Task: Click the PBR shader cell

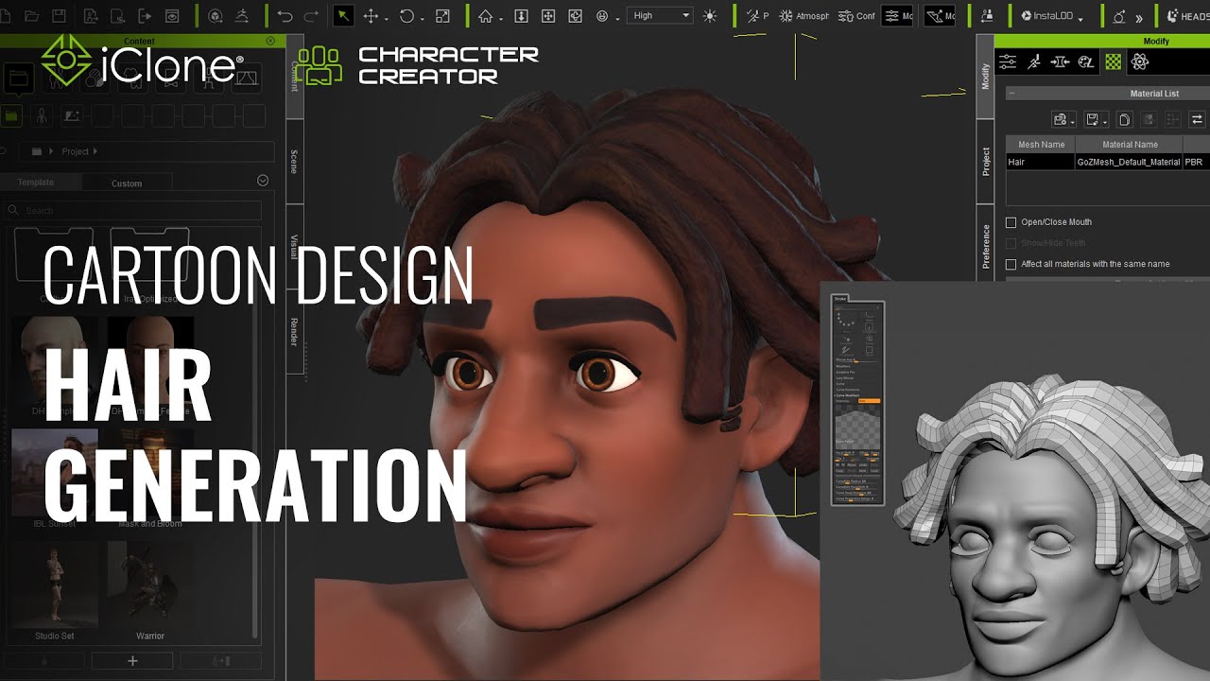Action: [x=1196, y=162]
